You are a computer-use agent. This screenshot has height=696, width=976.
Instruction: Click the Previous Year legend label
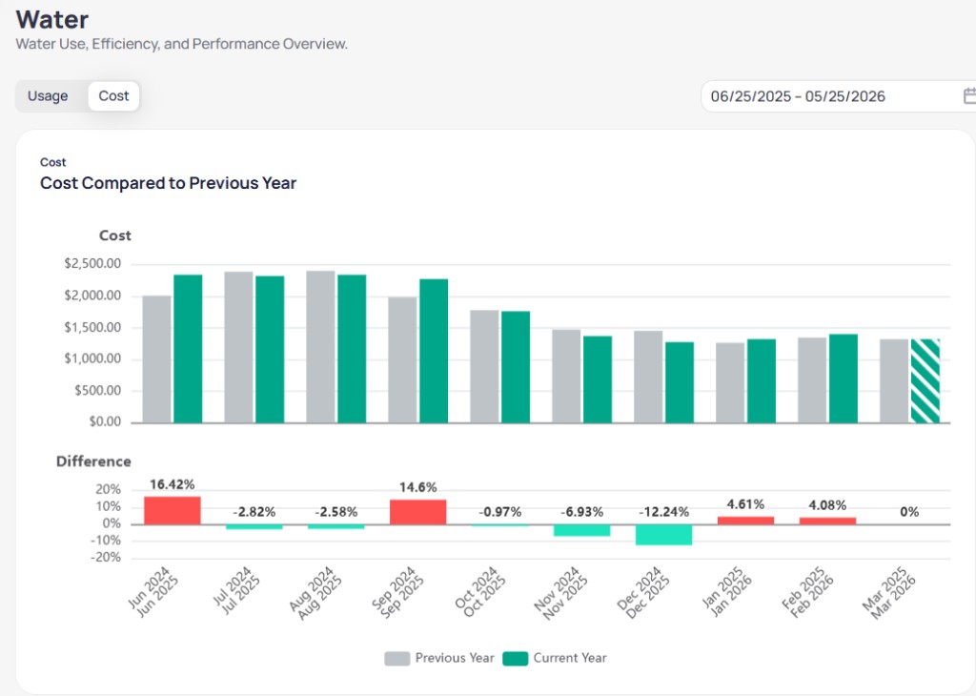click(455, 658)
